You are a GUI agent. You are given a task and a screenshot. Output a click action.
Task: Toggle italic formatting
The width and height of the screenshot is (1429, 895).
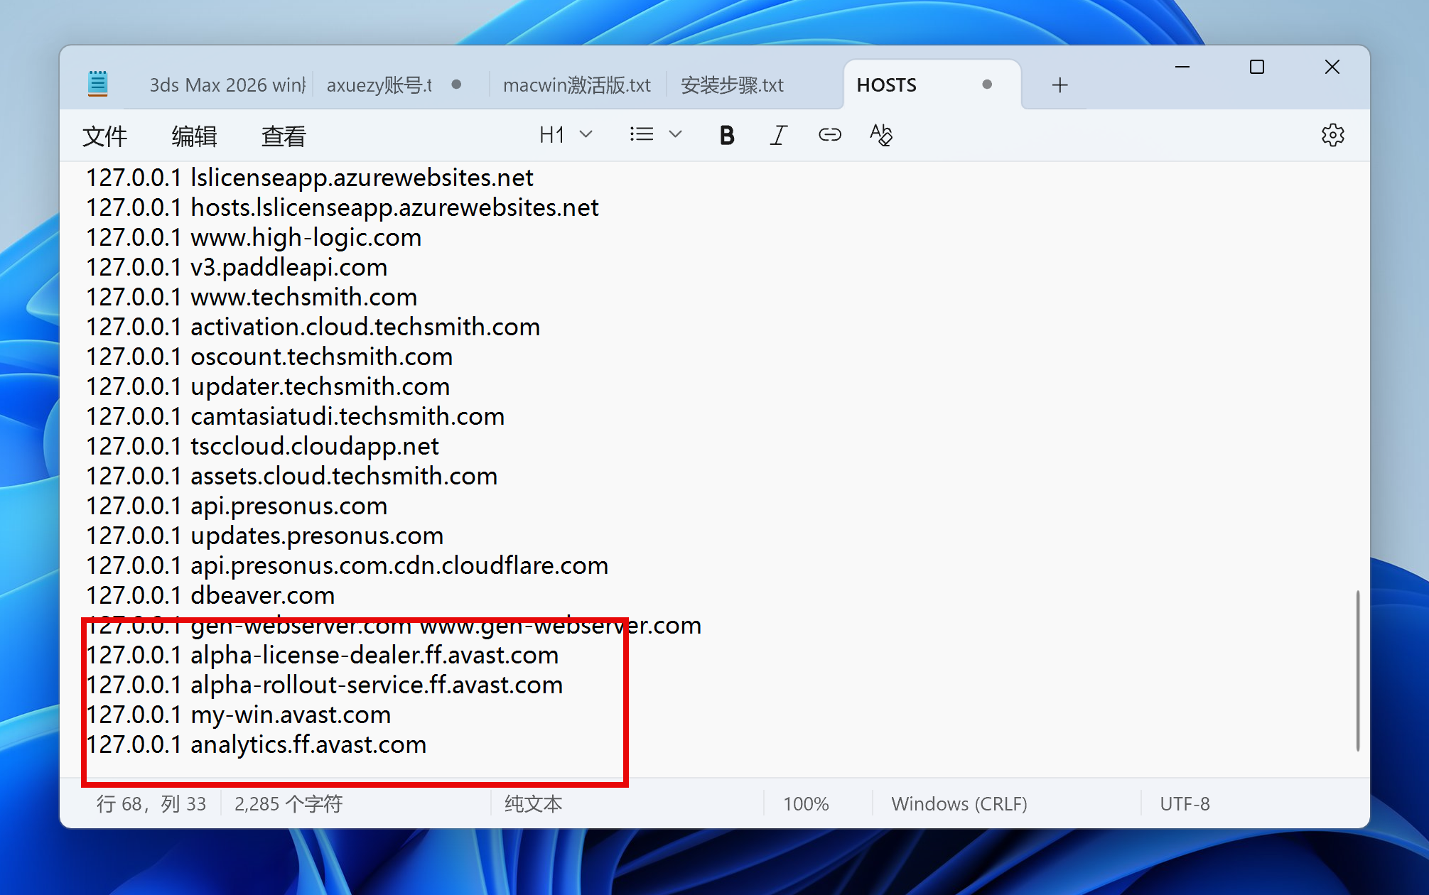coord(778,135)
